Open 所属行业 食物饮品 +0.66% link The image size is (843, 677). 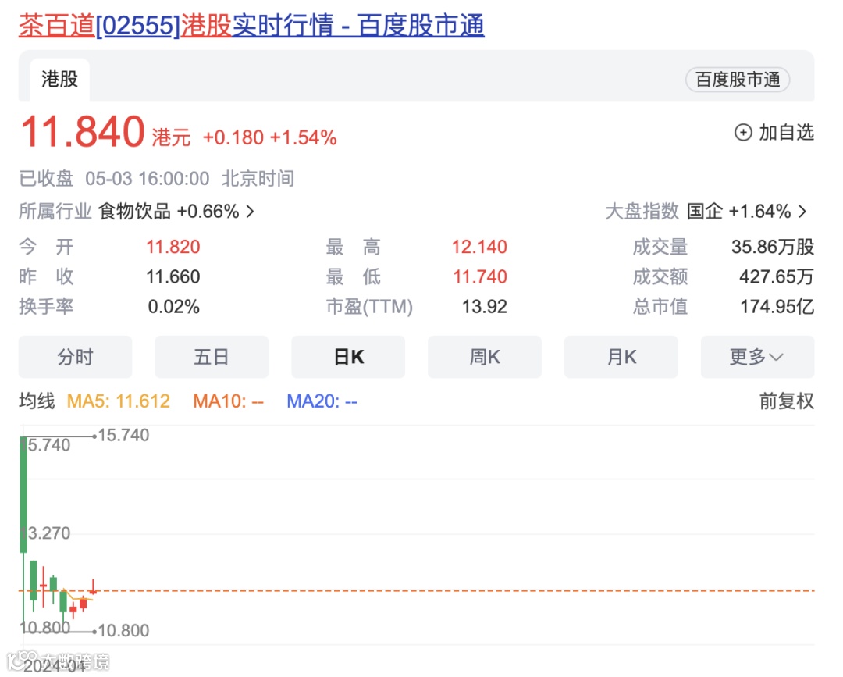point(137,212)
